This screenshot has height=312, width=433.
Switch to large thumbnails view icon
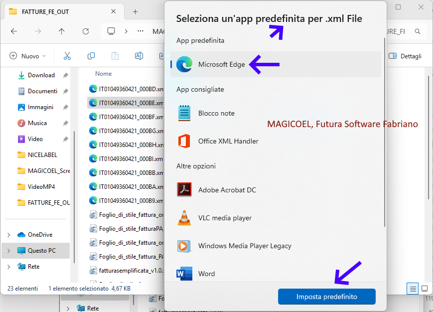tap(425, 289)
